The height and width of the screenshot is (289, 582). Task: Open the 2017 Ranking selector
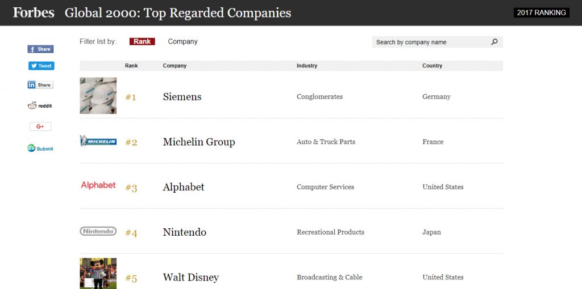[x=542, y=13]
